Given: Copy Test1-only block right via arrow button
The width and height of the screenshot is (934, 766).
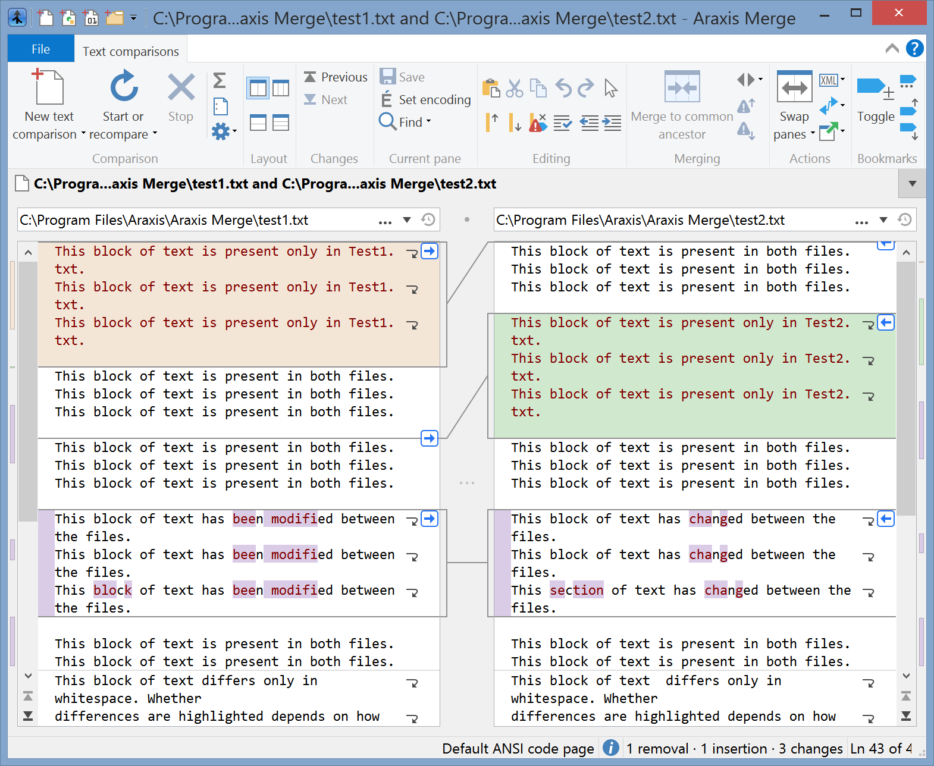Looking at the screenshot, I should (x=430, y=251).
